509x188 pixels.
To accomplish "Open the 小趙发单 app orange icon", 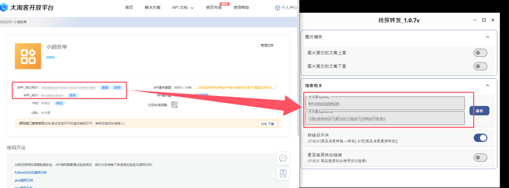I will (x=28, y=56).
